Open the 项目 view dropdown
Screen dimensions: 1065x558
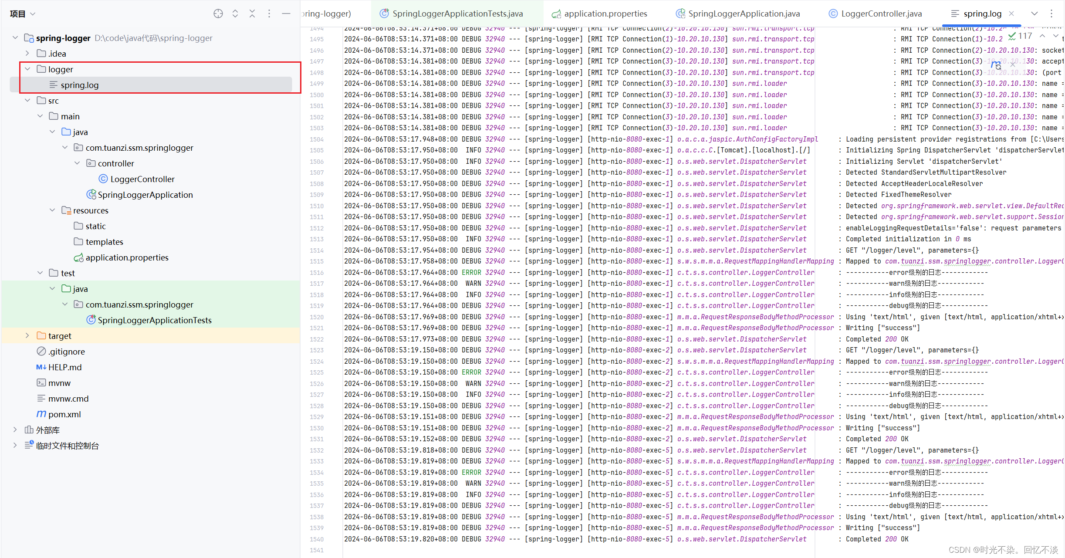click(x=22, y=14)
